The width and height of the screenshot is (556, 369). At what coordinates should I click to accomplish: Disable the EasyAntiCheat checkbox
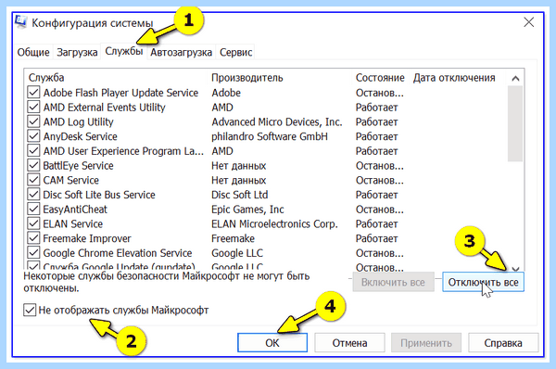click(x=33, y=209)
